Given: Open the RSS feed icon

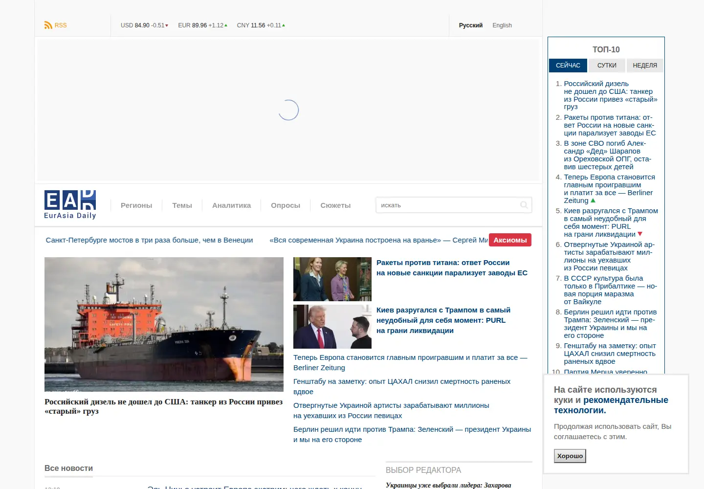Looking at the screenshot, I should point(48,25).
